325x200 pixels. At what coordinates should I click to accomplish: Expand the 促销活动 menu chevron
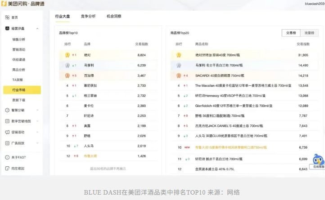pyautogui.click(x=37, y=132)
